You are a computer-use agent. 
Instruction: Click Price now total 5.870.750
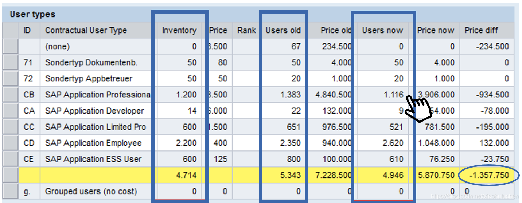pos(437,175)
